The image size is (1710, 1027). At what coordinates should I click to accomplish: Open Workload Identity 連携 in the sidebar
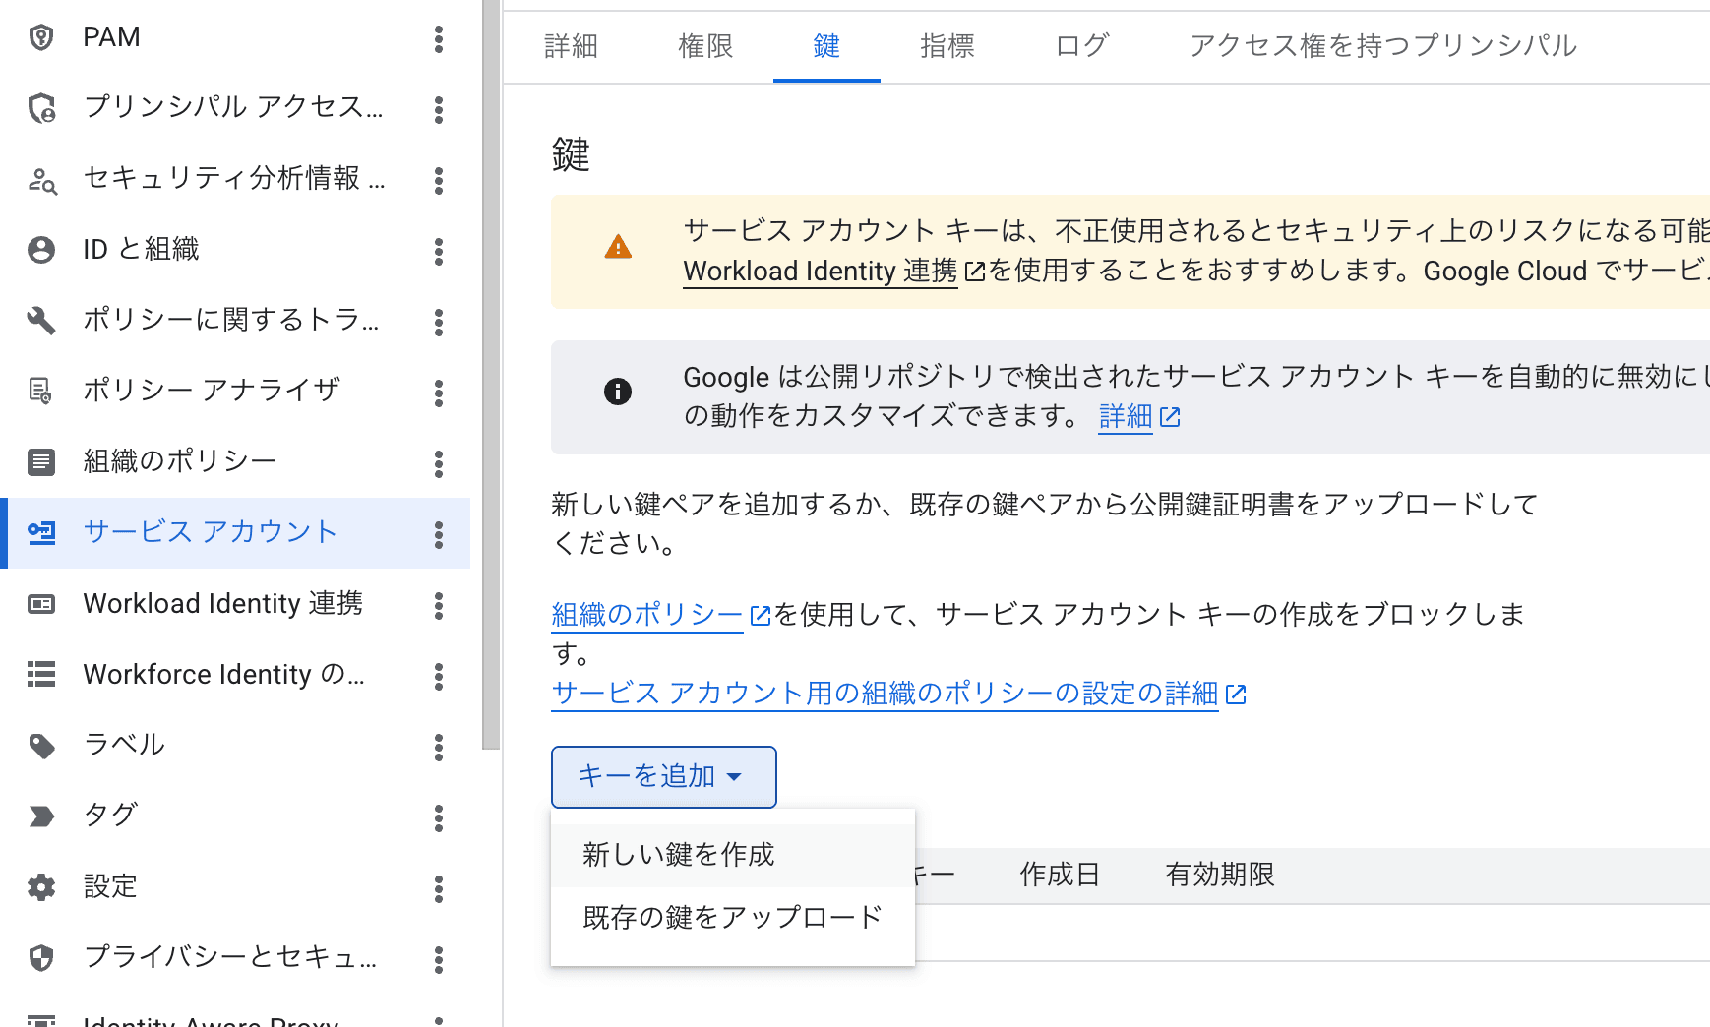tap(235, 604)
